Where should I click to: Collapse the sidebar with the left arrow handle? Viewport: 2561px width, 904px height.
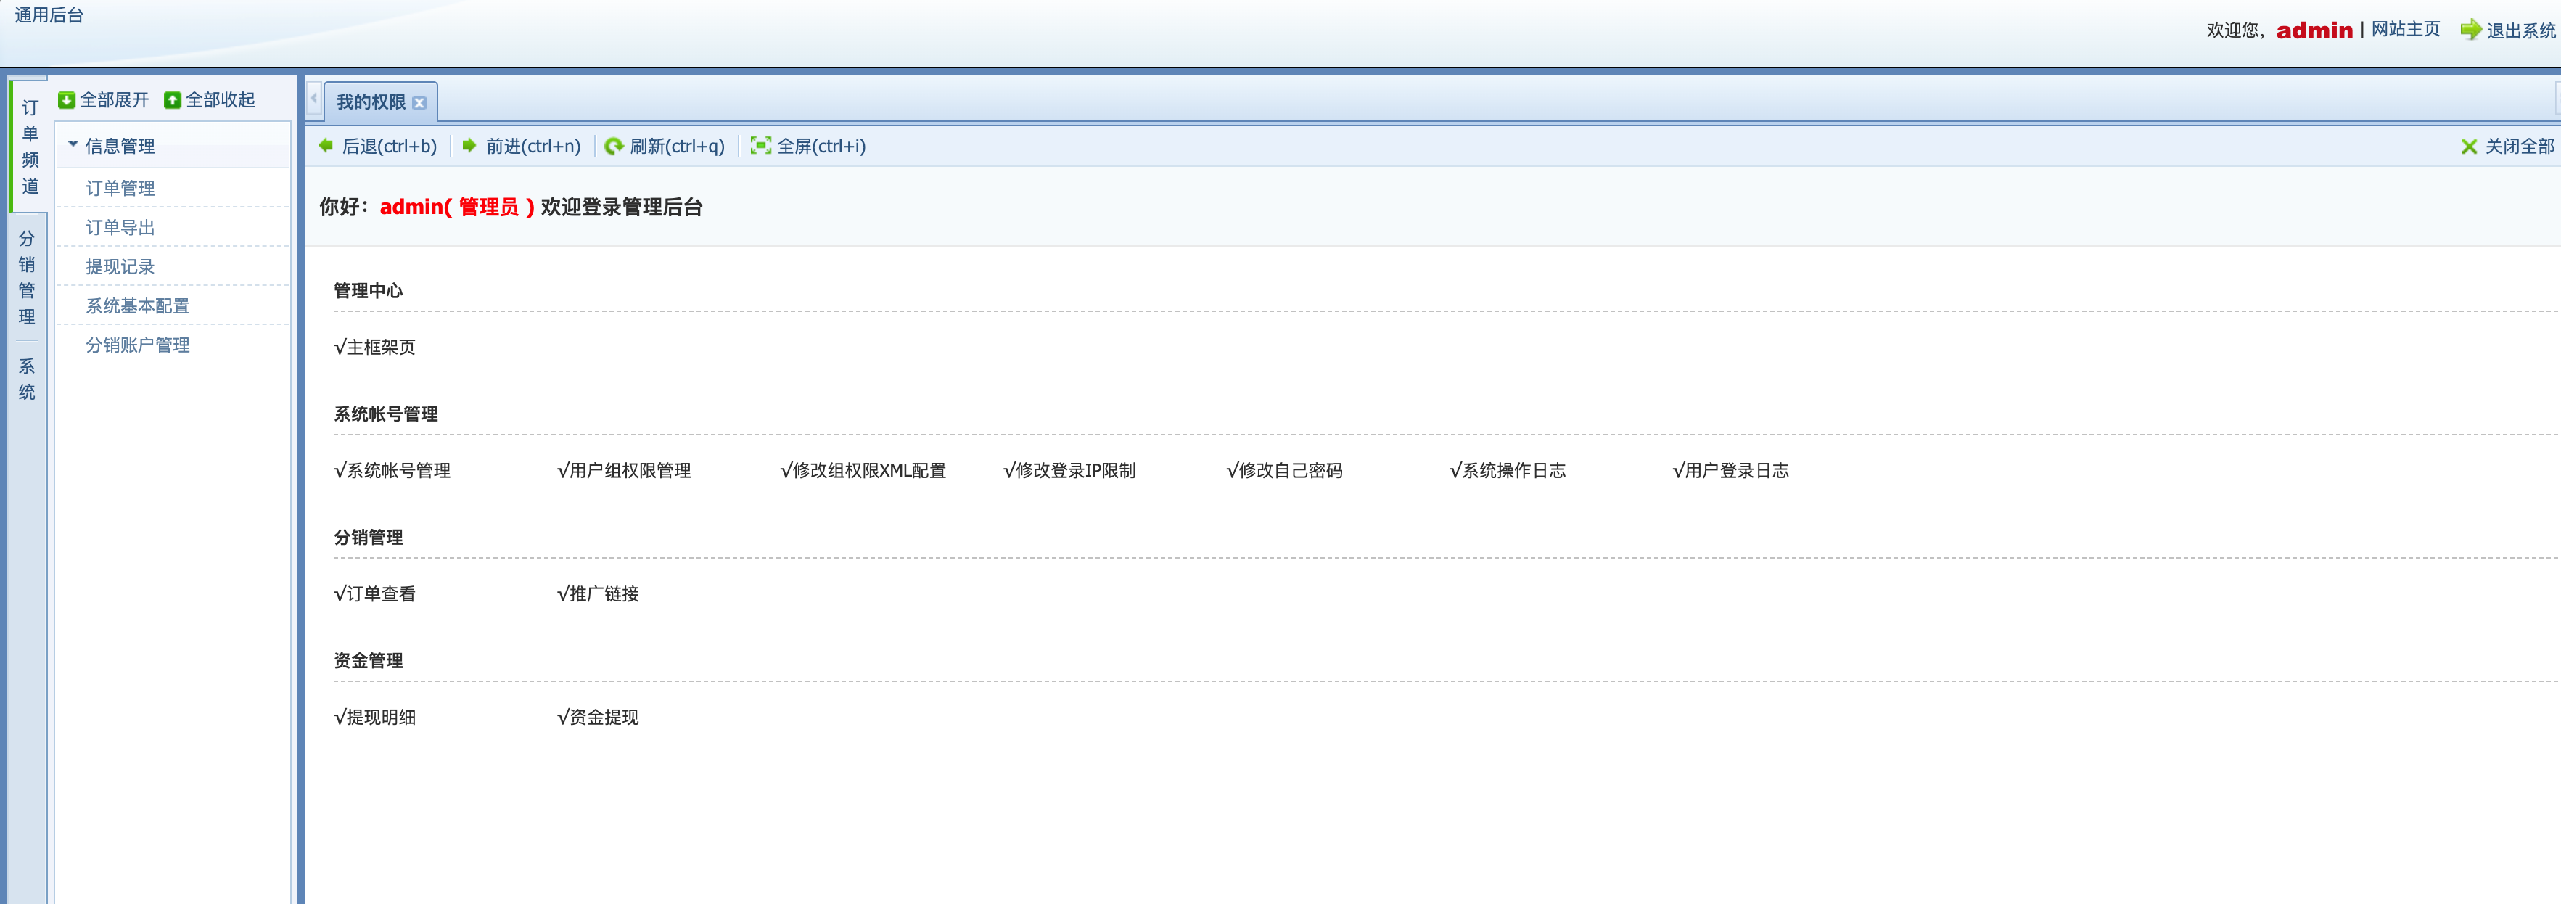coord(313,99)
